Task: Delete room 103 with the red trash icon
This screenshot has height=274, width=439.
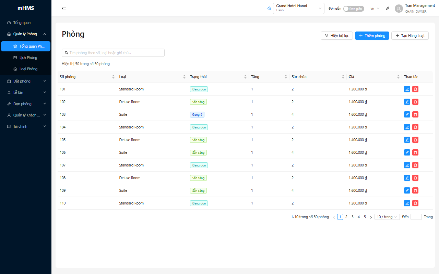Action: 415,114
